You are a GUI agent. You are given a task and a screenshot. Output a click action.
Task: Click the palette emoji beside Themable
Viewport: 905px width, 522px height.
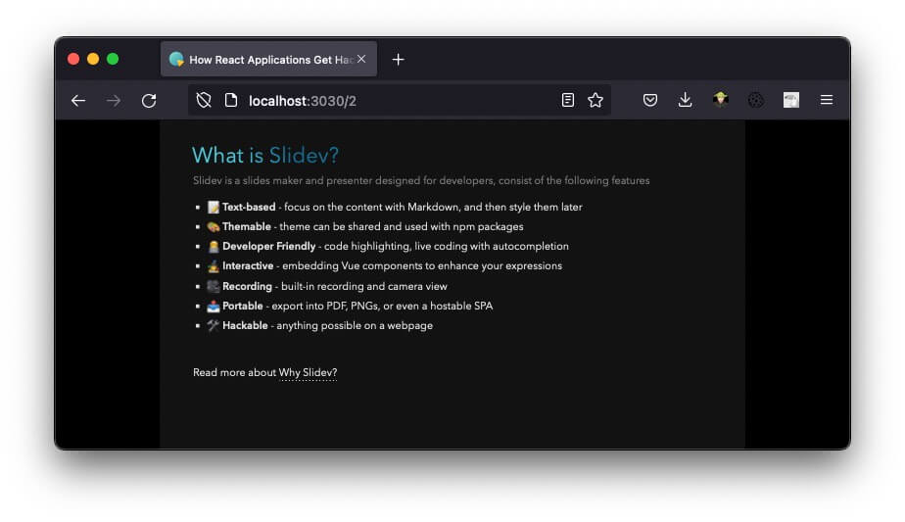tap(214, 227)
